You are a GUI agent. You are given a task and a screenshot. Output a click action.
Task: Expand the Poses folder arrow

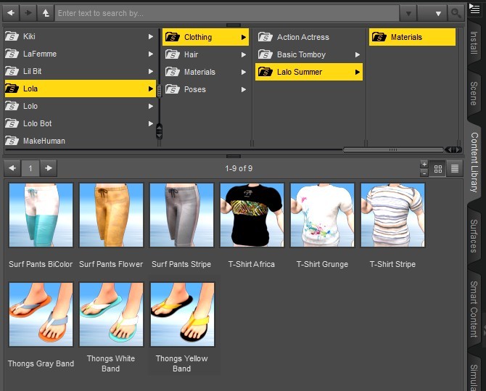tap(244, 89)
